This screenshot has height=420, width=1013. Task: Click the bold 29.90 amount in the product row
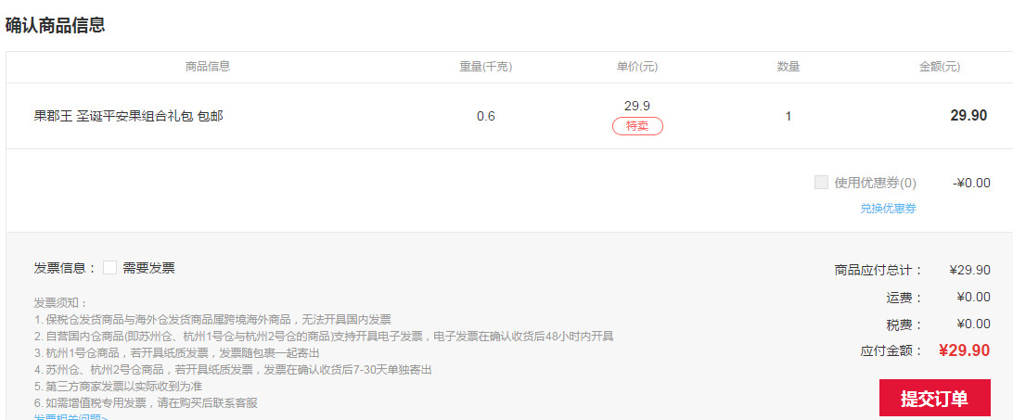tap(968, 116)
